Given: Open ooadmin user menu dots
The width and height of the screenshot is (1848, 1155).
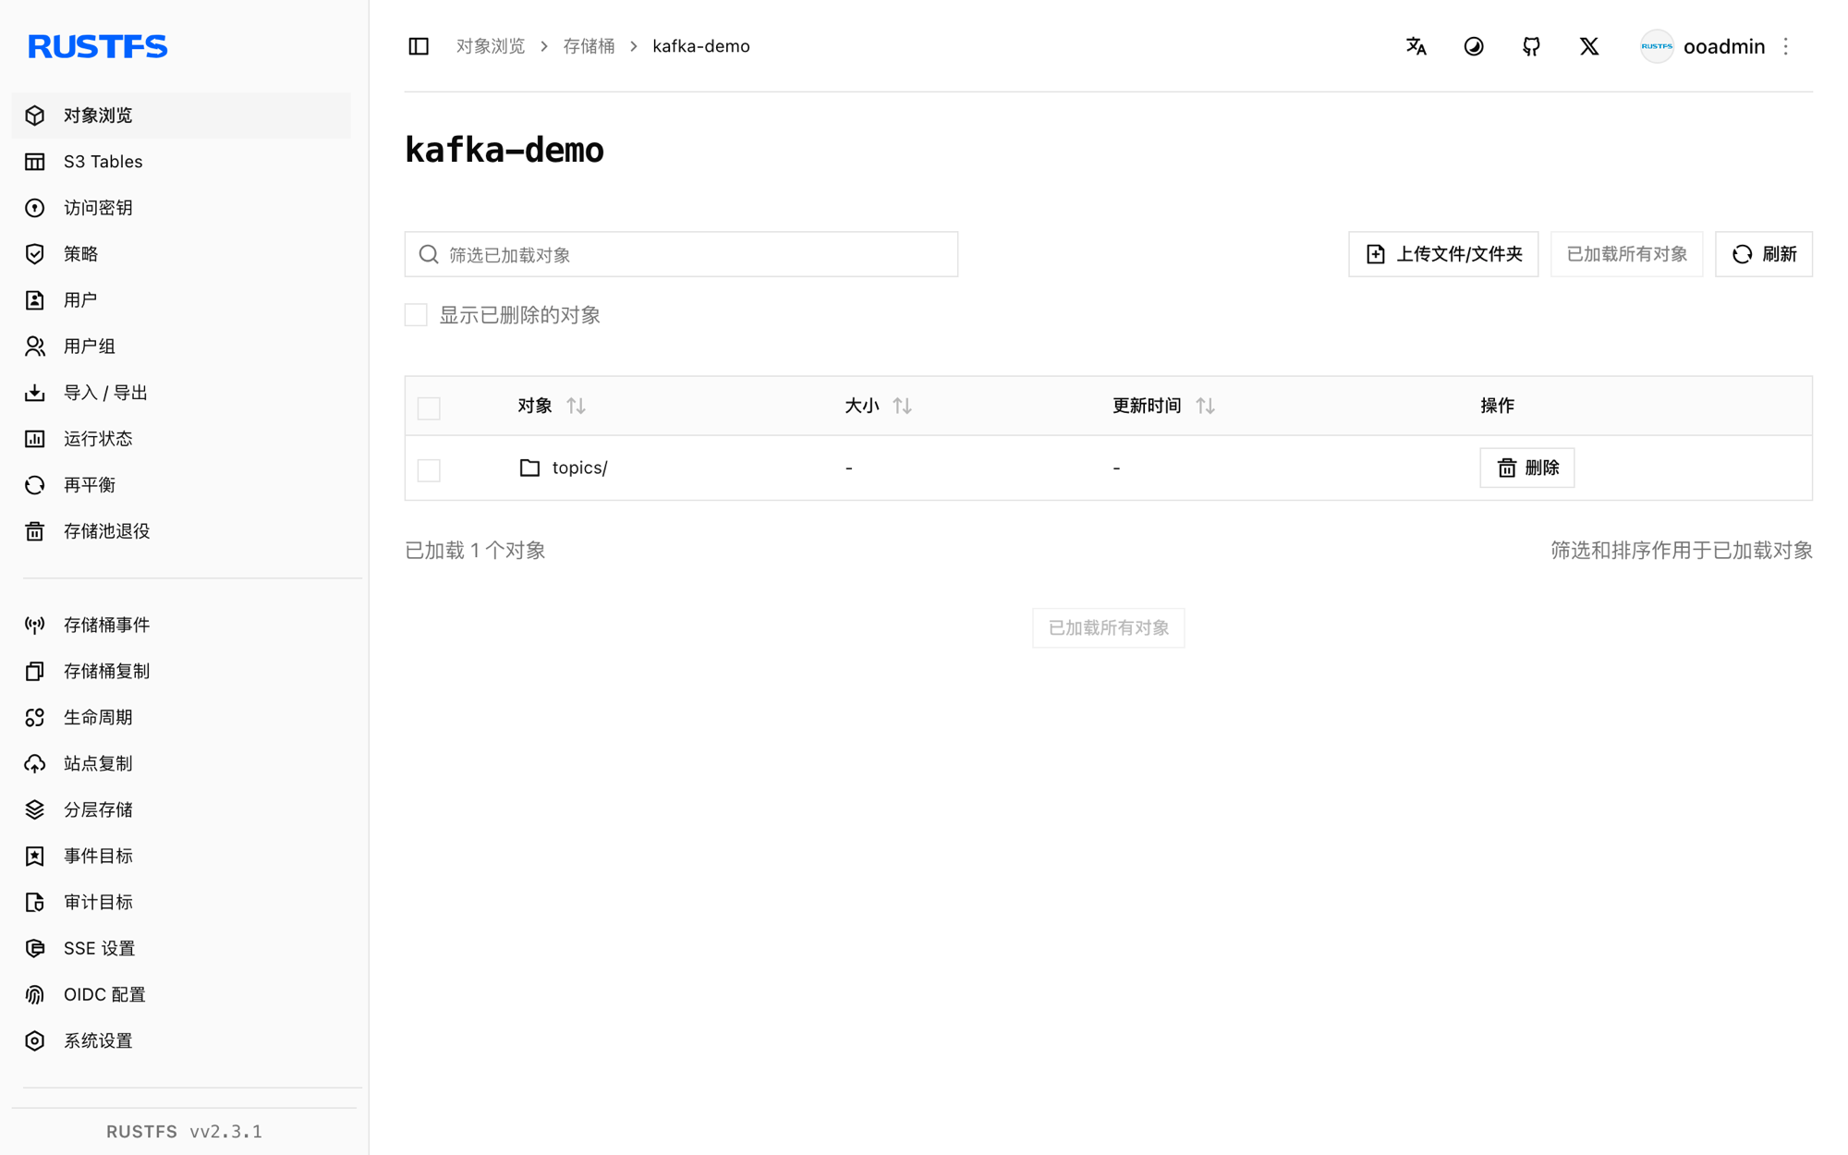Looking at the screenshot, I should coord(1785,46).
